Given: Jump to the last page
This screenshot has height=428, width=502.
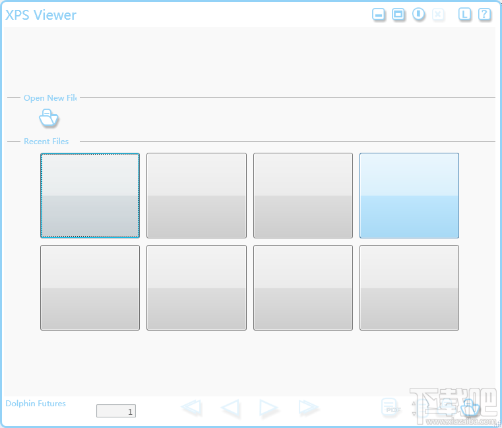Looking at the screenshot, I should click(308, 408).
